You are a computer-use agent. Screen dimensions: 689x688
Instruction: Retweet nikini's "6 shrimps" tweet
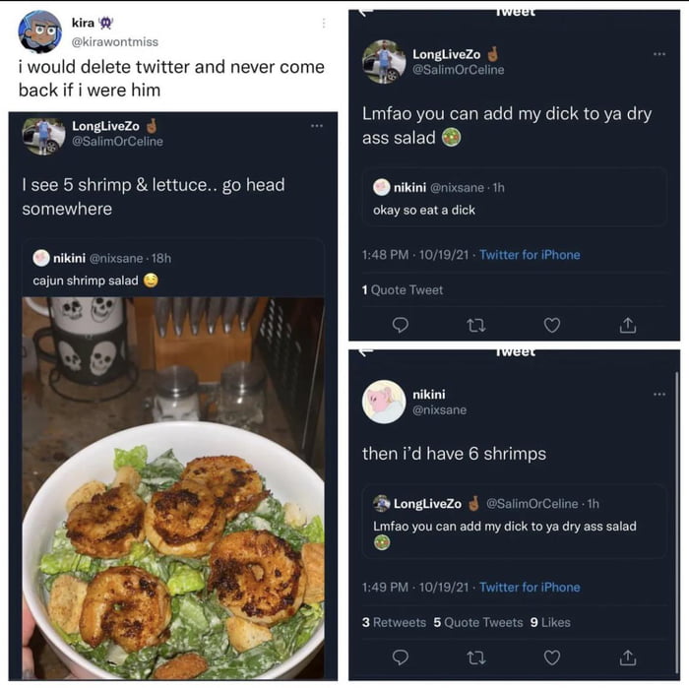pyautogui.click(x=476, y=657)
